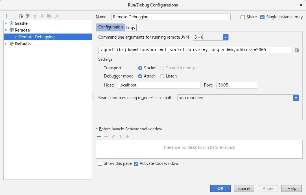Image resolution: width=306 pixels, height=195 pixels.
Task: Sort configurations alphabetically
Action: (x=56, y=16)
